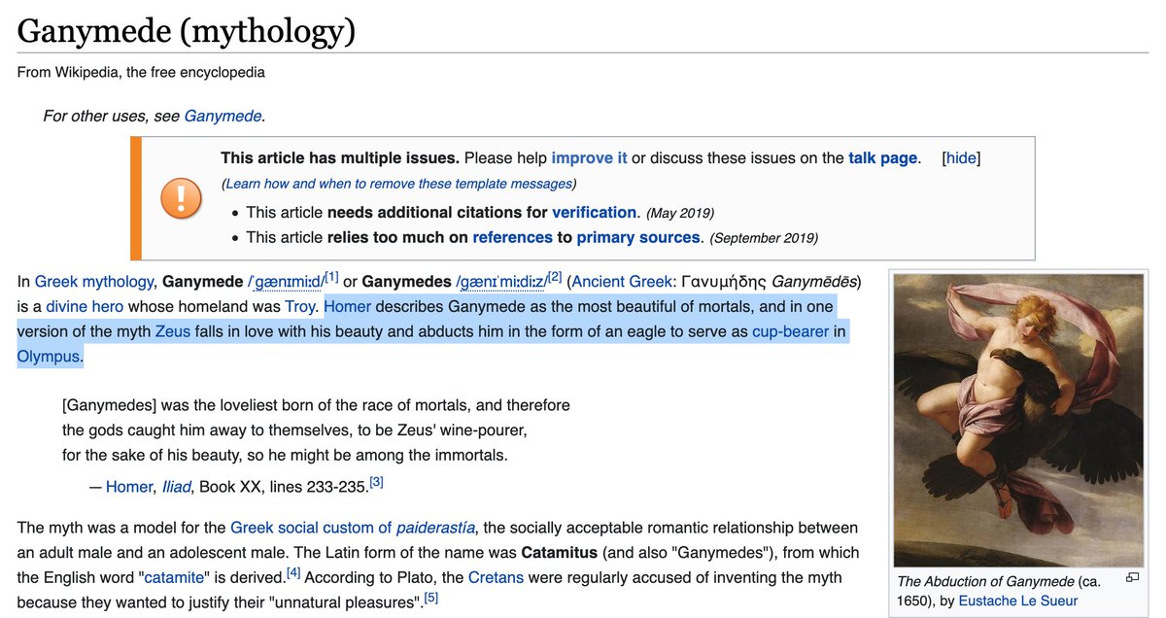This screenshot has width=1166, height=618.
Task: Open the 'Greek mythology' link
Action: click(94, 282)
